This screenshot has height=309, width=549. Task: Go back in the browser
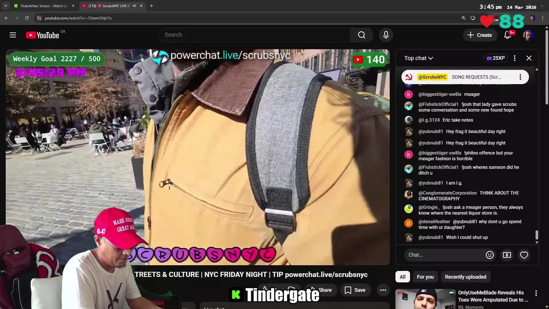coord(6,18)
